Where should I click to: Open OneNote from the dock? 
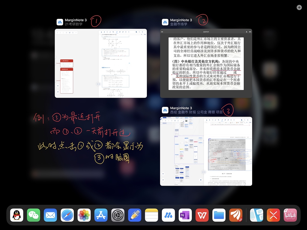[185, 215]
